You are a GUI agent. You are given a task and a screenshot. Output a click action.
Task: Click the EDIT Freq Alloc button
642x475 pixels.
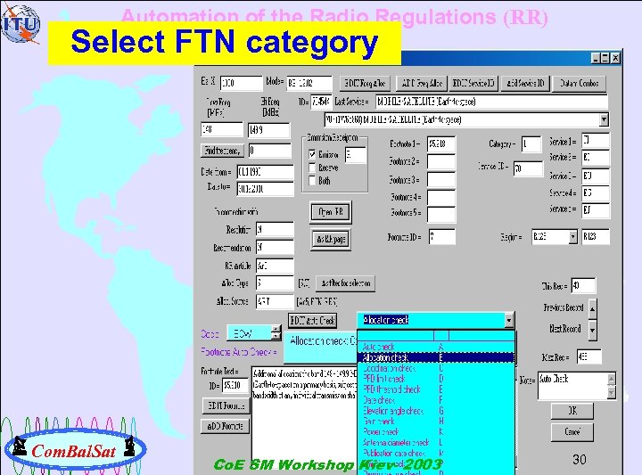(x=365, y=84)
